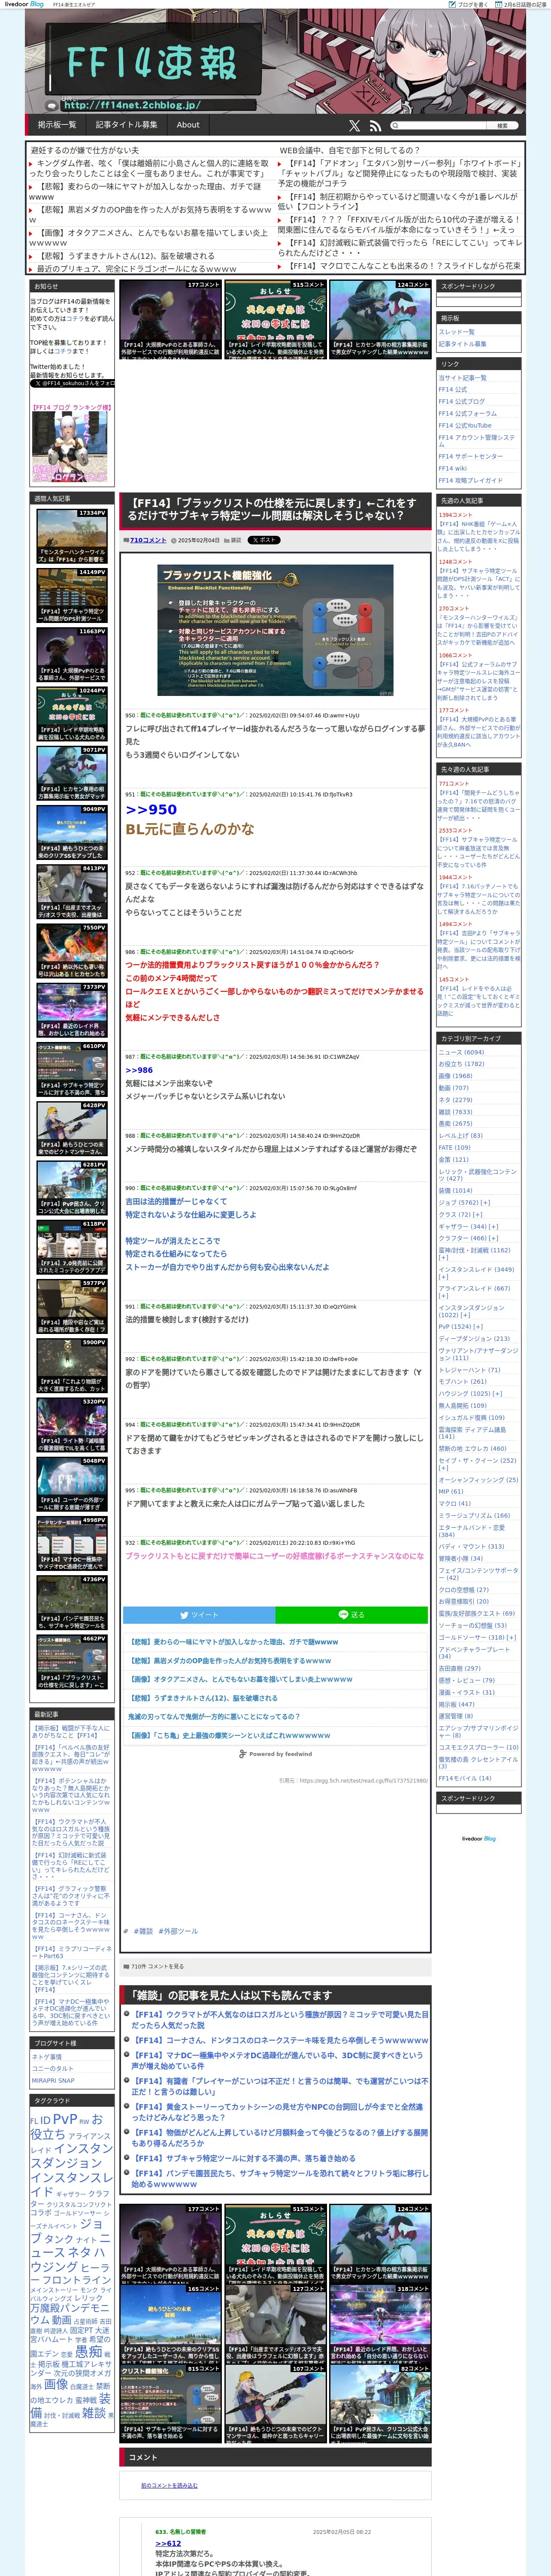The width and height of the screenshot is (551, 2576).
Task: Open the スレッド一覧 link in sidebar
Action: 456,332
